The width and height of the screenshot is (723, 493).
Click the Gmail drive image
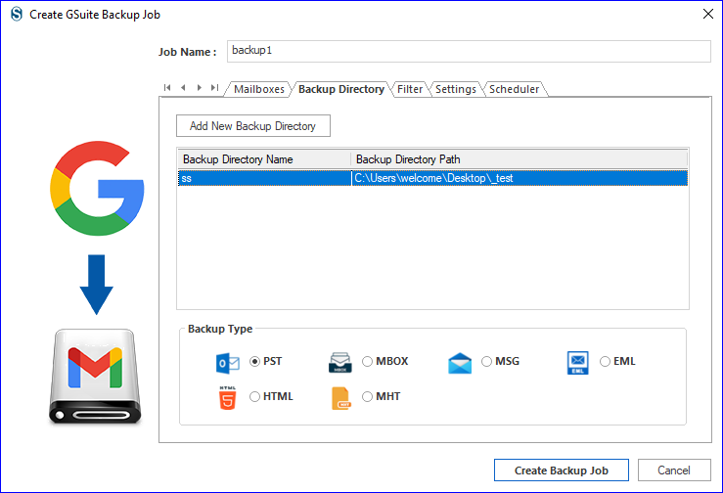click(95, 377)
